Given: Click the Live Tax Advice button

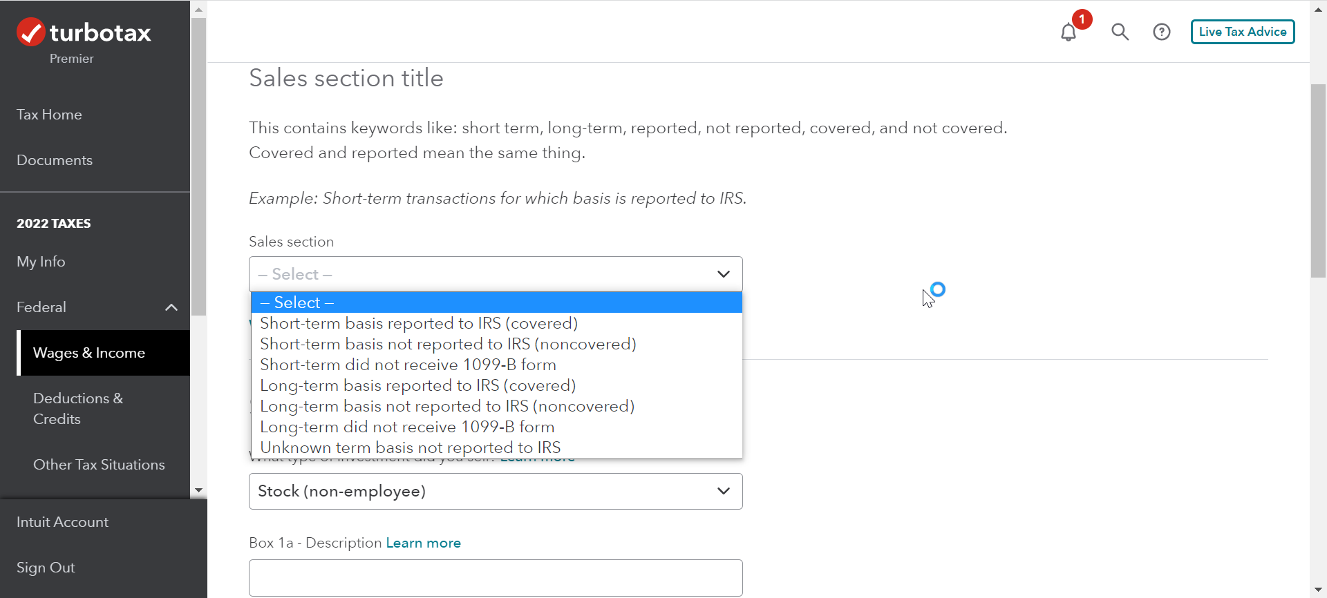Looking at the screenshot, I should click(x=1242, y=32).
